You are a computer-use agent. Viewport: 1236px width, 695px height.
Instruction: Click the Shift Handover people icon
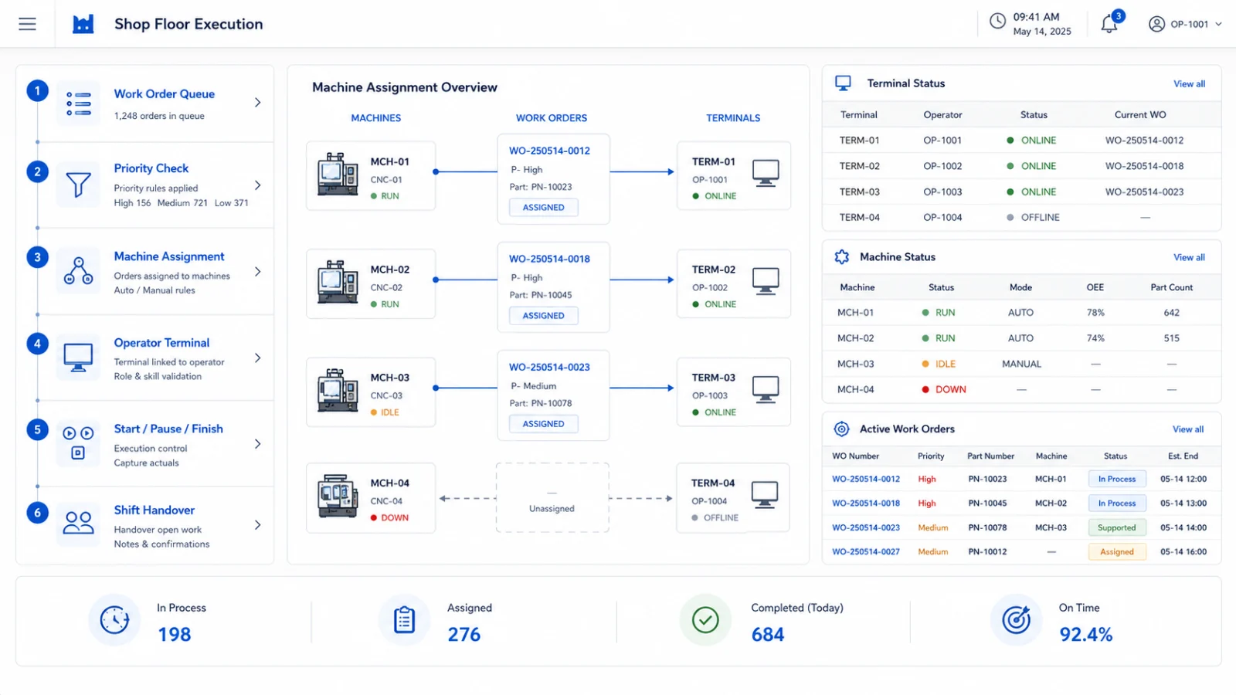78,524
